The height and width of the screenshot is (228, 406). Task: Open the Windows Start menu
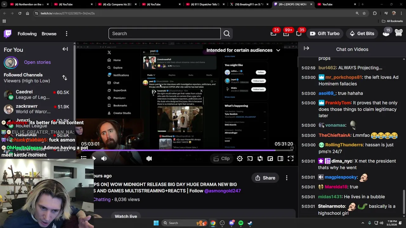tap(156, 223)
